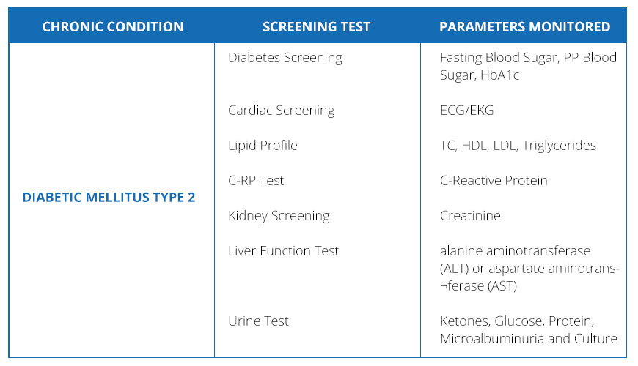The image size is (638, 366).
Task: Click the Screening Test column header
Action: pos(316,27)
